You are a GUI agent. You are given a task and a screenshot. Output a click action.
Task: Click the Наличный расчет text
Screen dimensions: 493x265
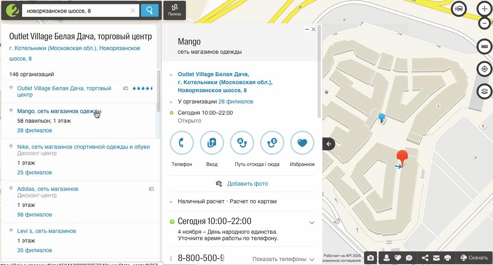[x=201, y=201]
